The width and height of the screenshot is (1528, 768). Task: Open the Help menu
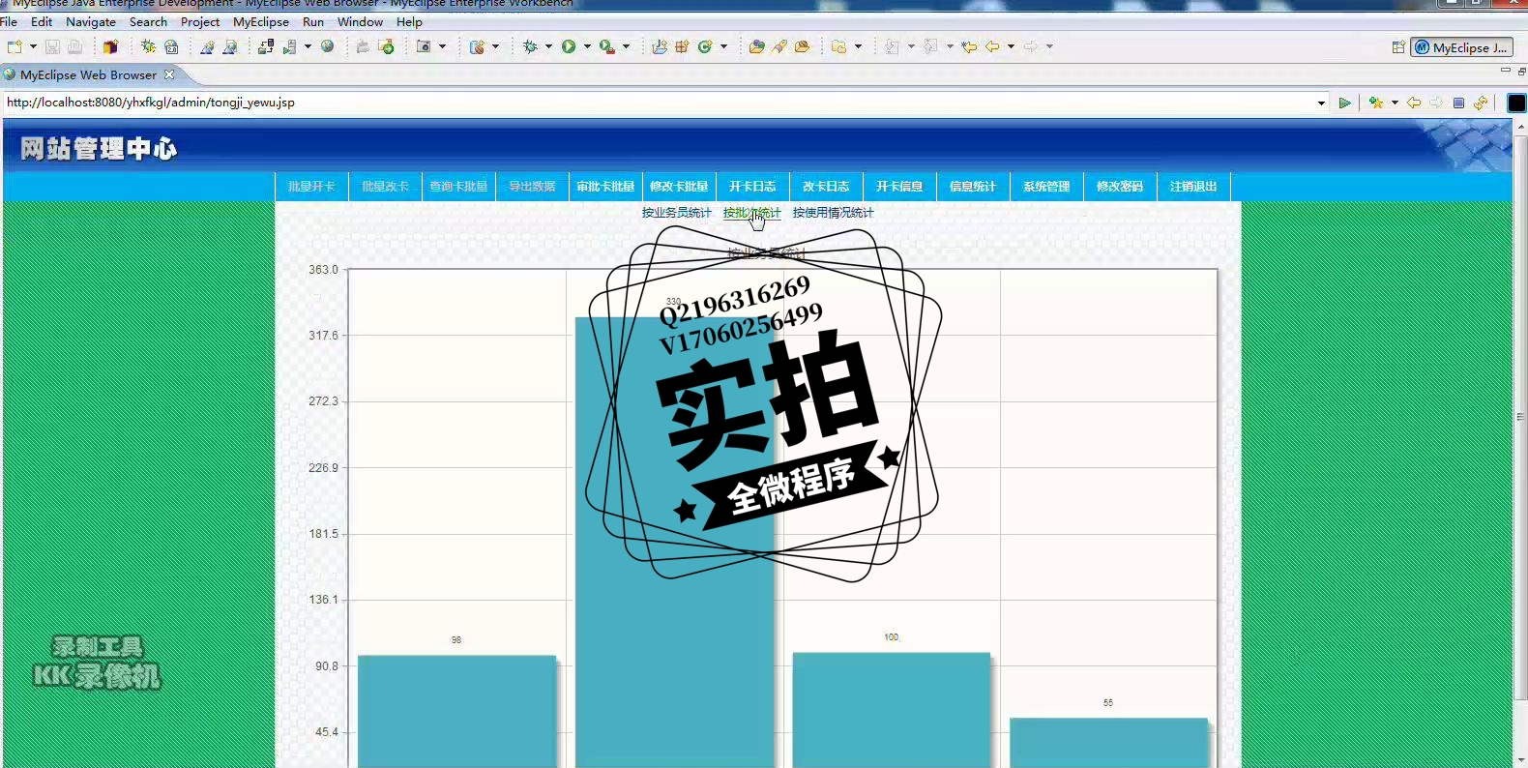pyautogui.click(x=409, y=21)
